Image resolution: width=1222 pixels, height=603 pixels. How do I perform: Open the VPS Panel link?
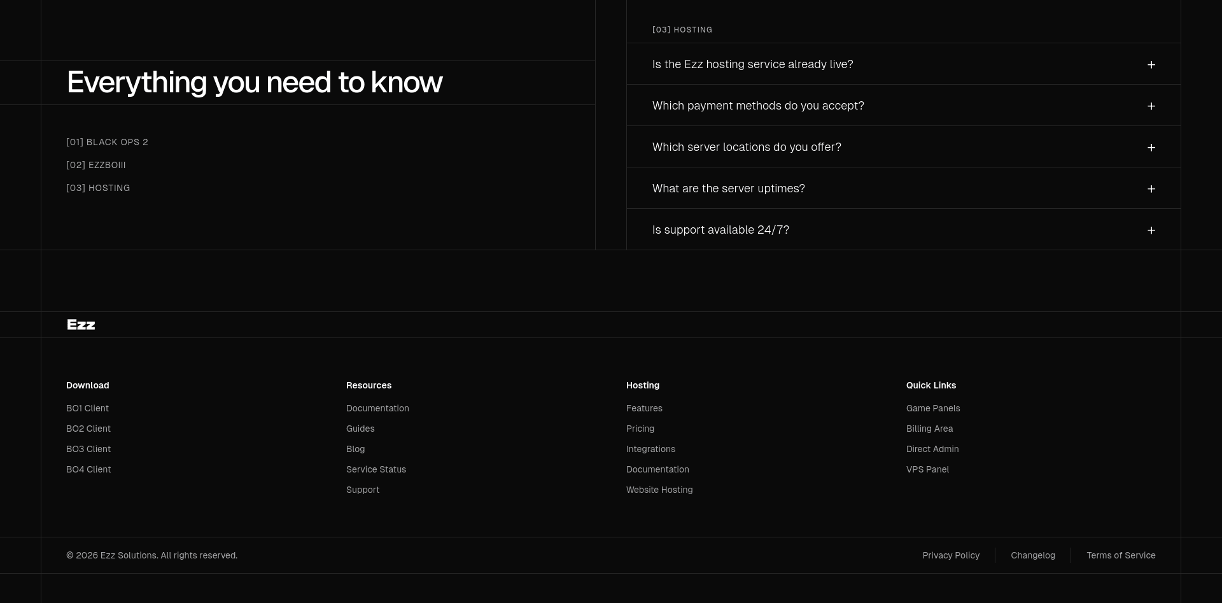click(927, 469)
